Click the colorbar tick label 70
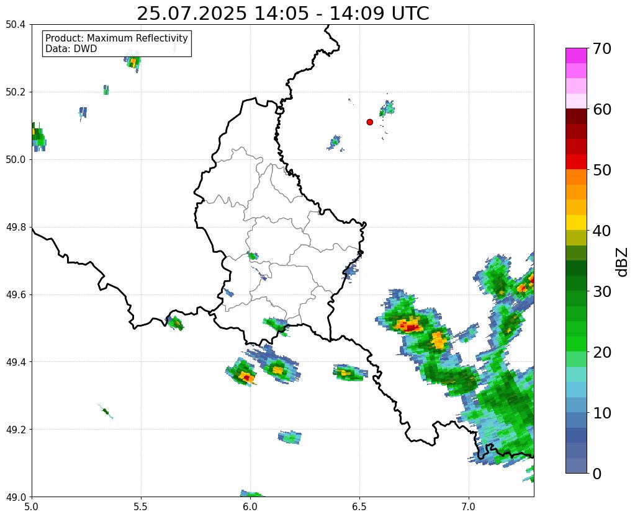 [x=602, y=48]
